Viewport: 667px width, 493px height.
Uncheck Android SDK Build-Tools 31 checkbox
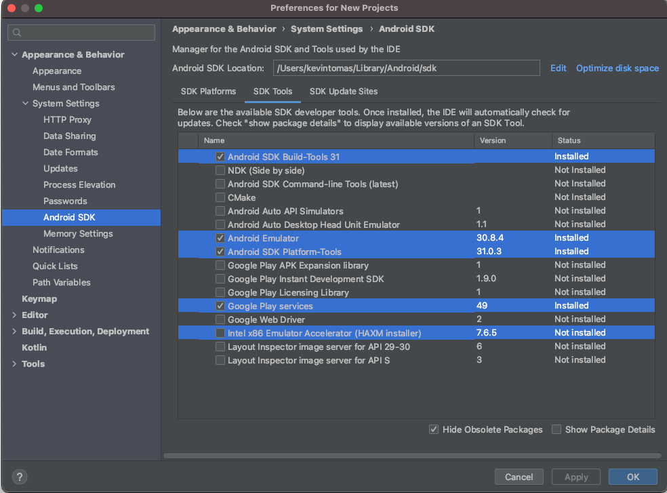pos(220,157)
